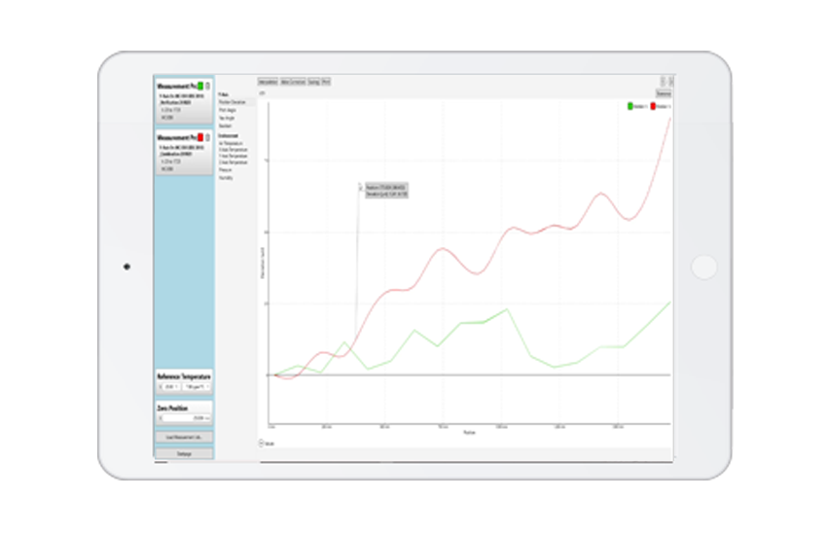Click the Load Measurement Data button

coord(184,438)
